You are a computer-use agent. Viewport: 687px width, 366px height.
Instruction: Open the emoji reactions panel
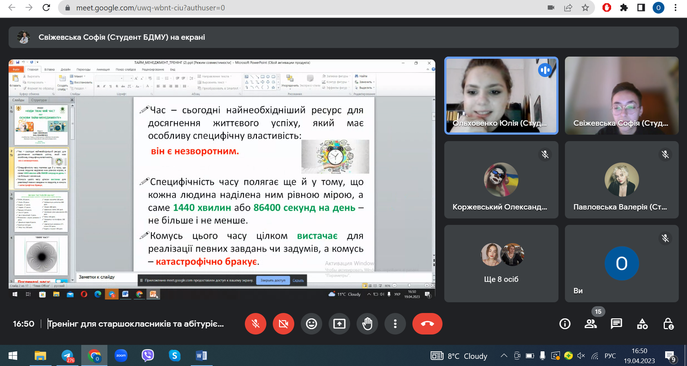pyautogui.click(x=311, y=324)
